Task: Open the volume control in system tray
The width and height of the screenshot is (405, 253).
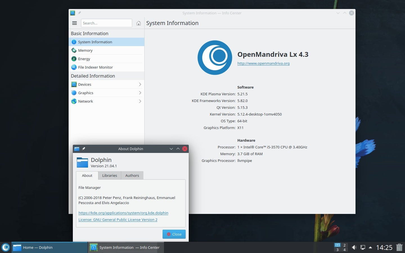Action: (x=354, y=247)
